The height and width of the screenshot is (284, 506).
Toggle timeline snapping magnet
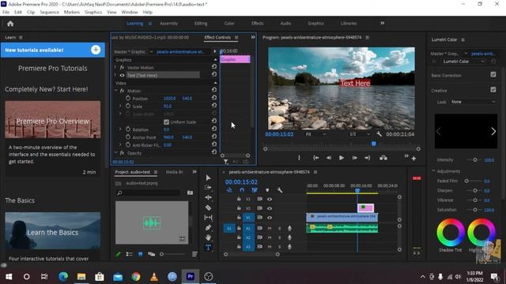[242, 190]
